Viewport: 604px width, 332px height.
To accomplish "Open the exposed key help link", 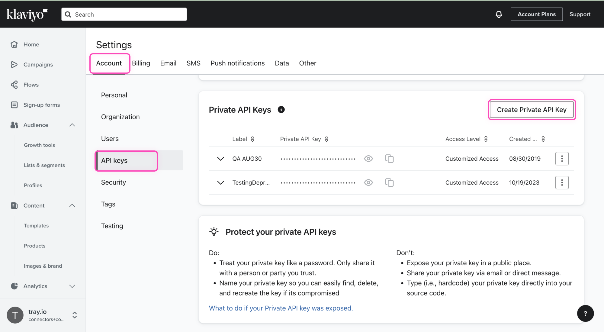I will pyautogui.click(x=281, y=308).
